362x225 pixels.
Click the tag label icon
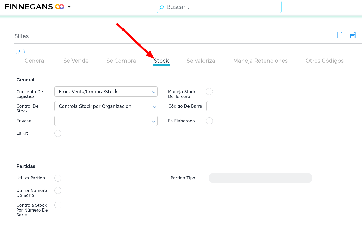point(18,52)
